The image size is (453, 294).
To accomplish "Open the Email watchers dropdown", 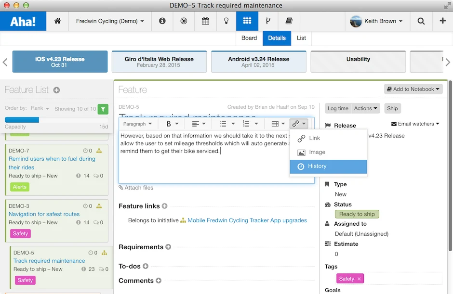I will [x=415, y=124].
